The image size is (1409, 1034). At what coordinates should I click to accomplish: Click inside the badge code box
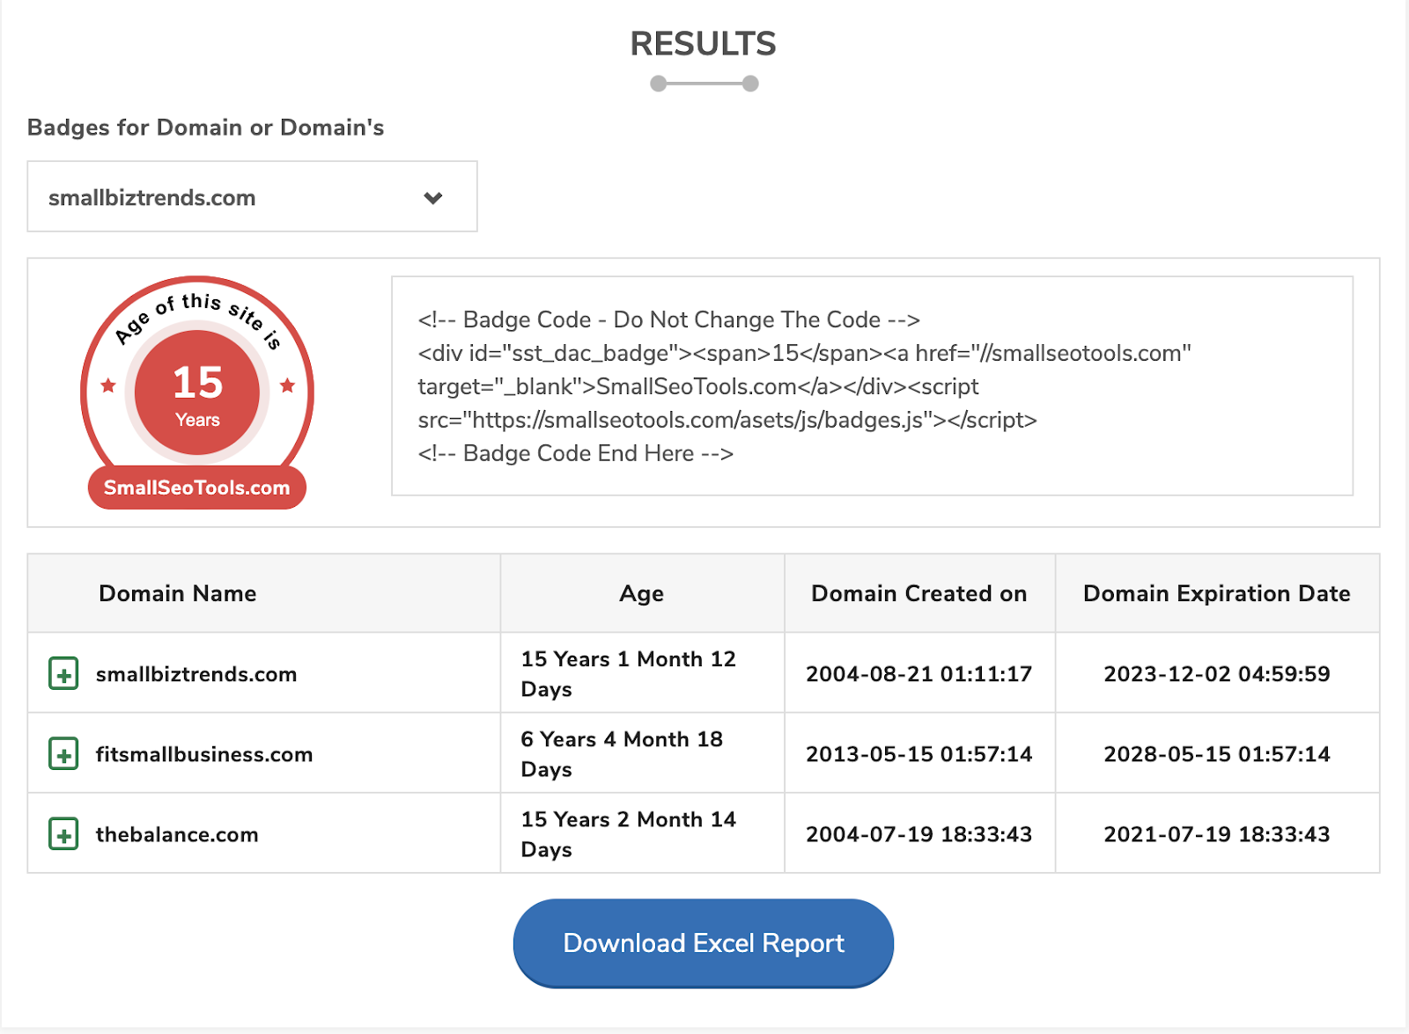coord(872,386)
